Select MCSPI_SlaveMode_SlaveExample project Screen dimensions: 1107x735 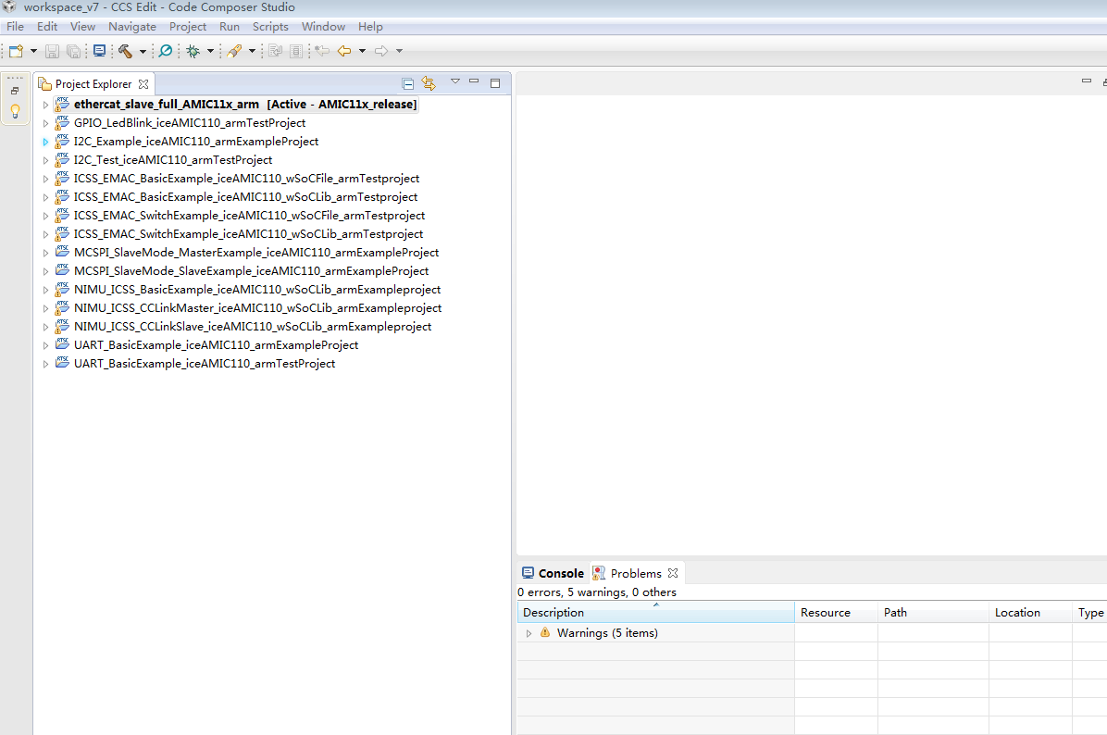tap(252, 271)
